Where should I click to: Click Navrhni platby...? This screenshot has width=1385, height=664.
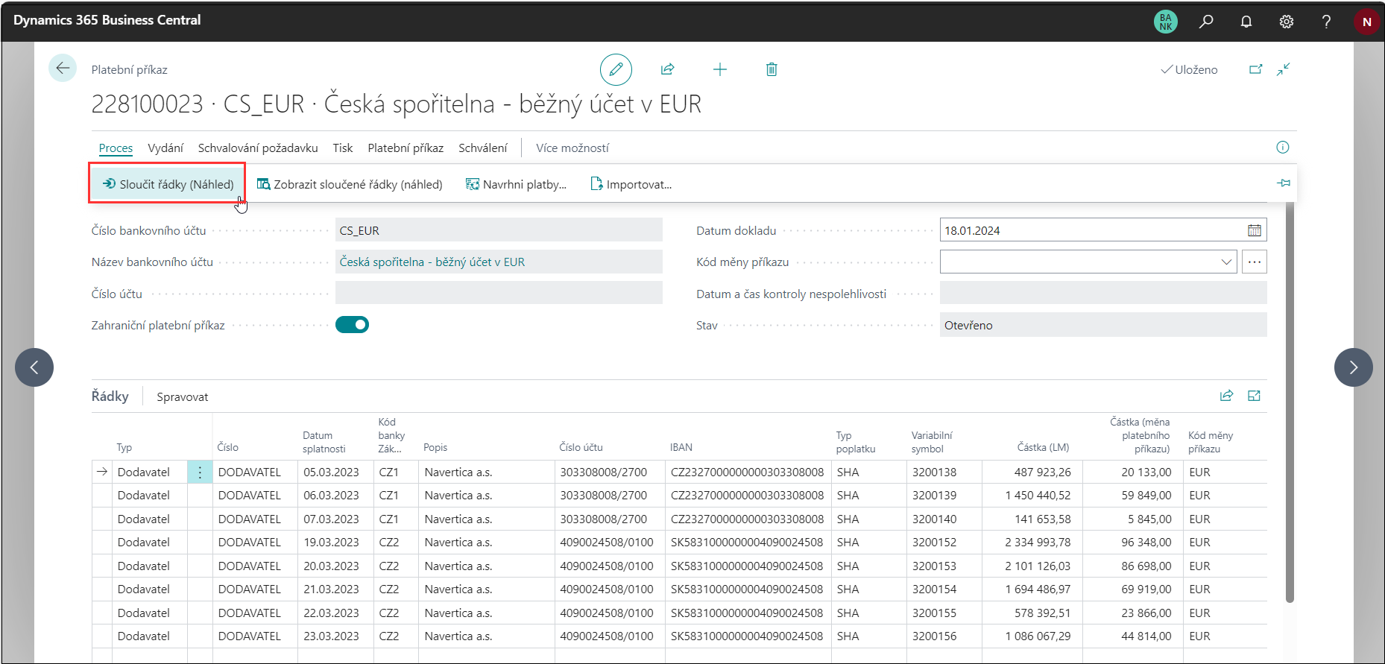tap(516, 184)
